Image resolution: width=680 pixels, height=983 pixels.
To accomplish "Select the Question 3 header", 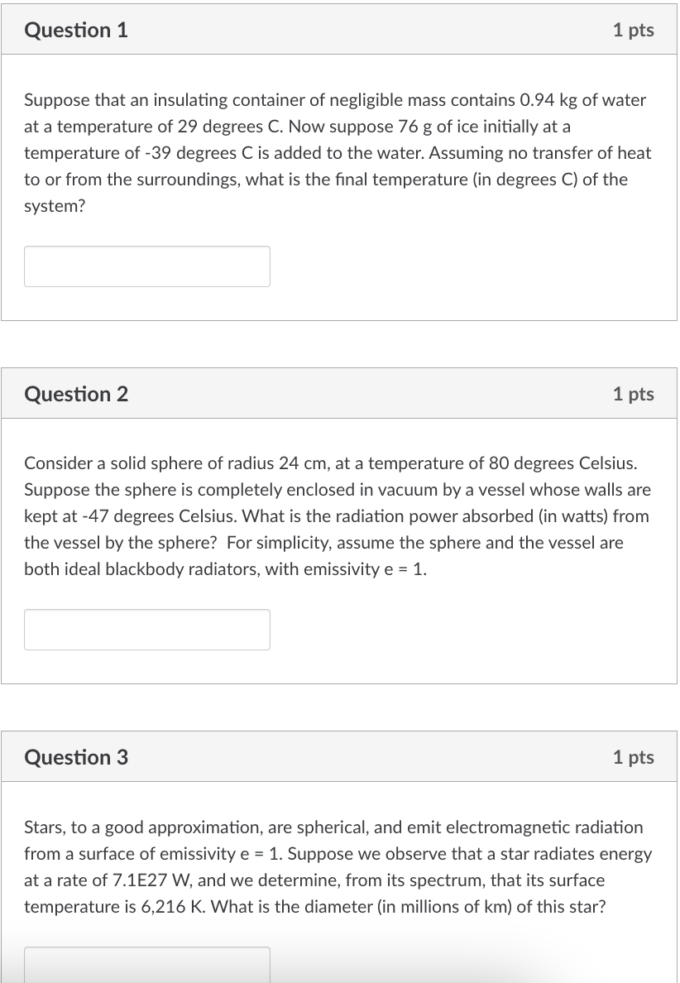I will tap(76, 756).
